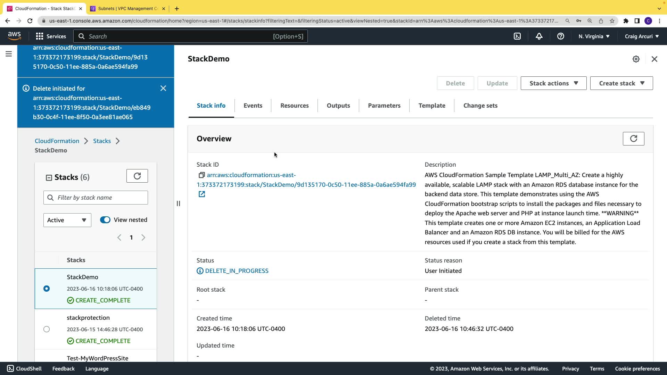Viewport: 667px width, 375px height.
Task: Dismiss the Delete initiated notification
Action: (x=163, y=88)
